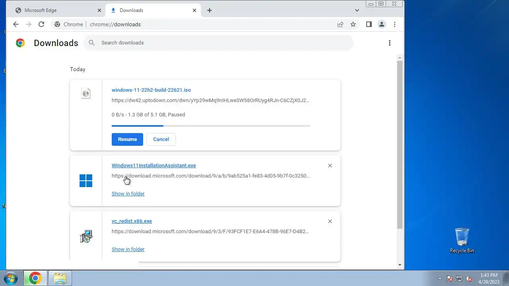
Task: Click the scrollbar down arrow
Action: pyautogui.click(x=400, y=265)
